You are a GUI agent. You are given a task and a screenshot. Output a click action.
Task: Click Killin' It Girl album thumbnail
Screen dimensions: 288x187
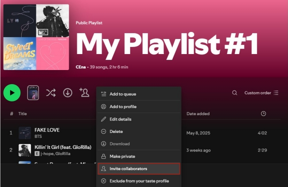tap(25, 150)
